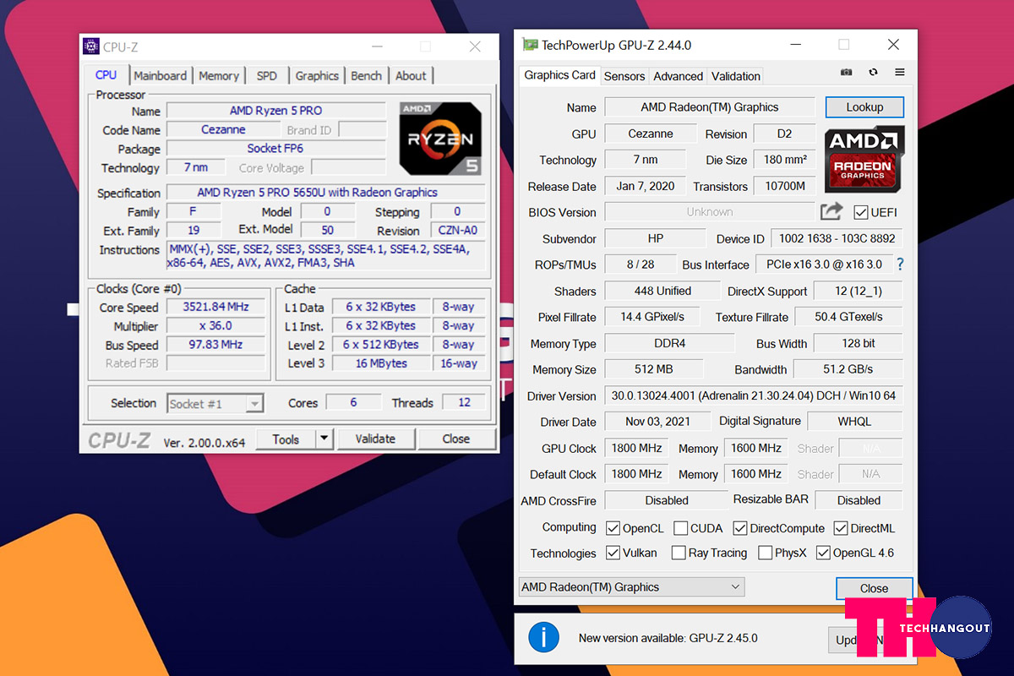Toggle the DirectML checkbox

tap(841, 528)
